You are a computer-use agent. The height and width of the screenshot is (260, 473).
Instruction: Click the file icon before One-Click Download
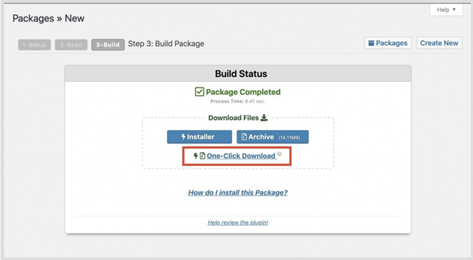(x=202, y=156)
